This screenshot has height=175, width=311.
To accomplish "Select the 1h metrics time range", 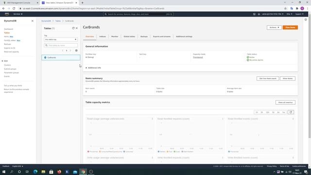I will [257, 112].
